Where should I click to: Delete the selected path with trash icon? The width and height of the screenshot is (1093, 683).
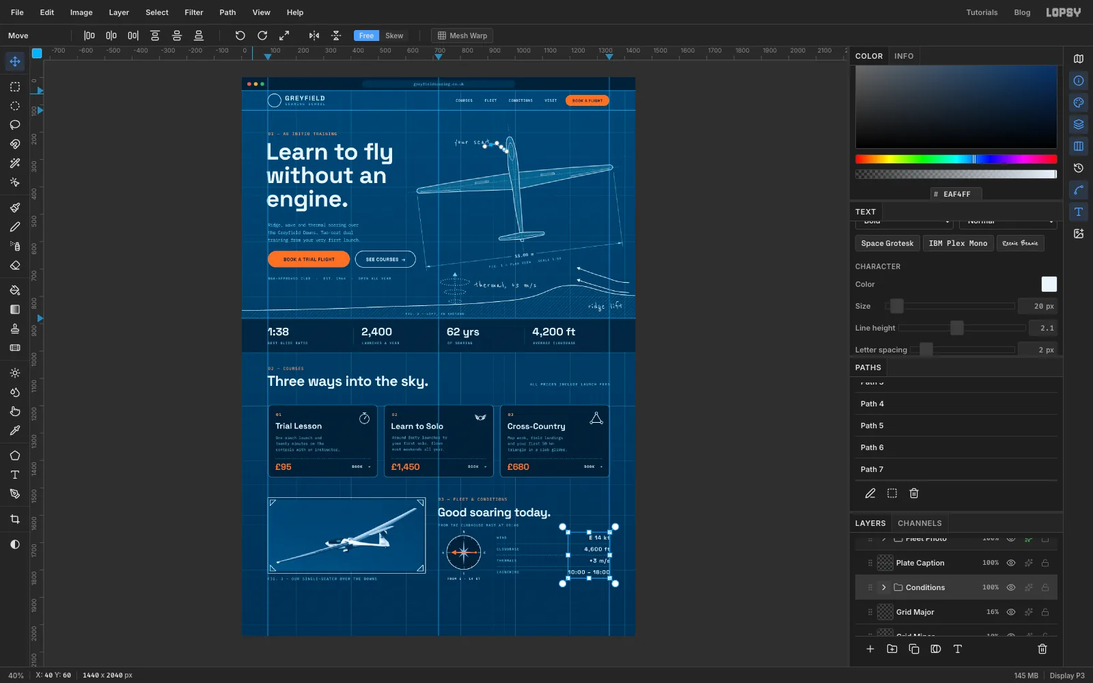point(914,493)
